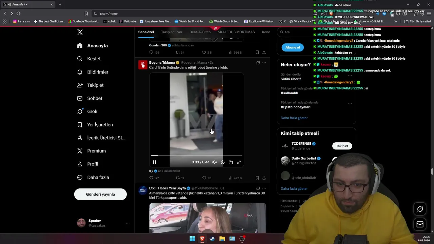Viewport: 434px width, 244px height.
Task: Pause the Cardi B robot video
Action: [x=154, y=162]
